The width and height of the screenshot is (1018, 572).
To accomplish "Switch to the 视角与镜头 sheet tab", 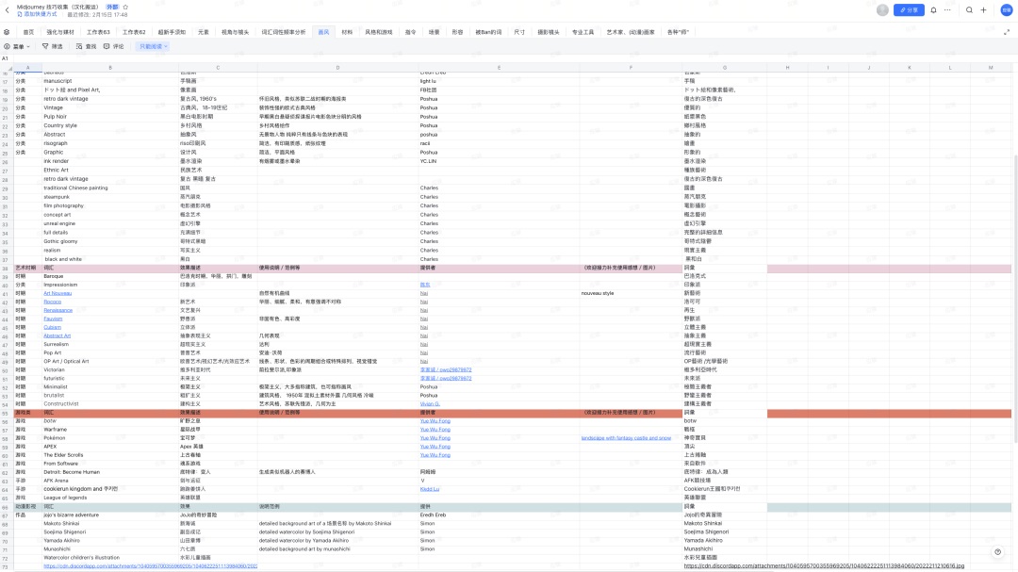I will tap(235, 32).
